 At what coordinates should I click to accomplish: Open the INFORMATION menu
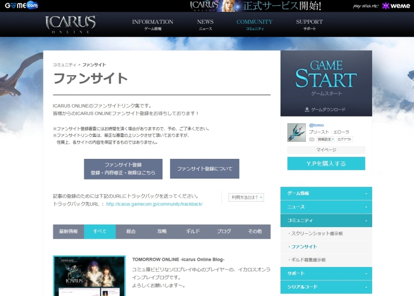[x=153, y=24]
